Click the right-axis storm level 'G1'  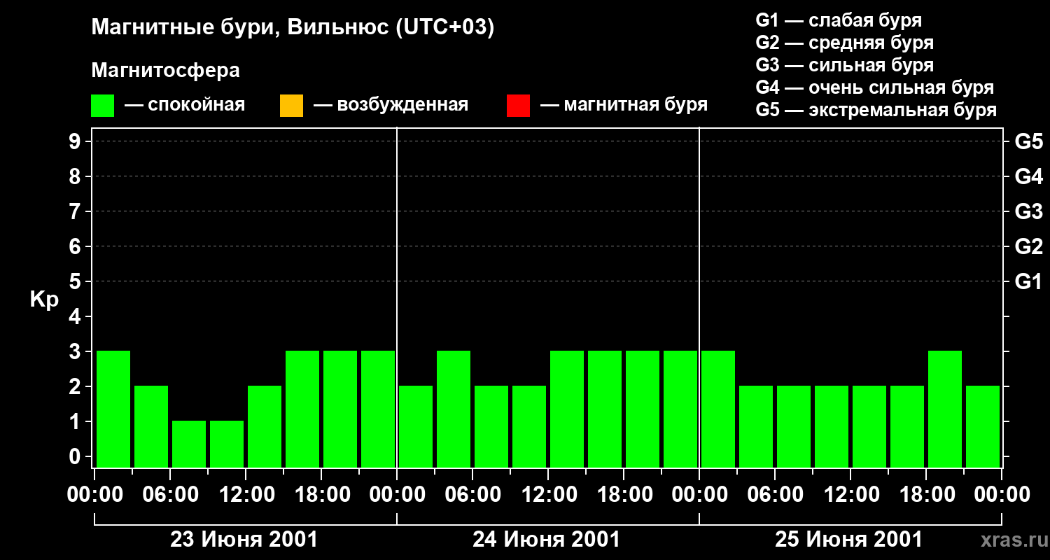1028,281
